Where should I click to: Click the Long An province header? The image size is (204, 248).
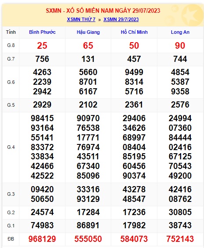click(x=180, y=32)
